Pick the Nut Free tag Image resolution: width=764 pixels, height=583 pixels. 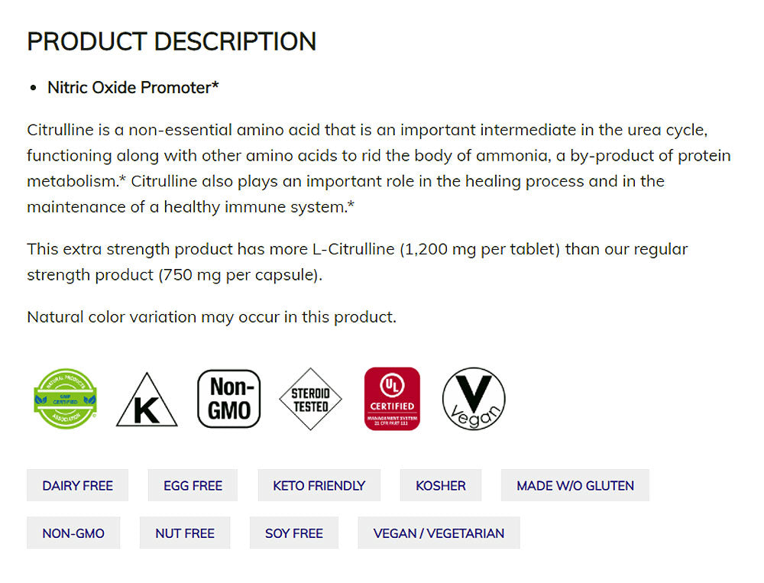pos(185,533)
